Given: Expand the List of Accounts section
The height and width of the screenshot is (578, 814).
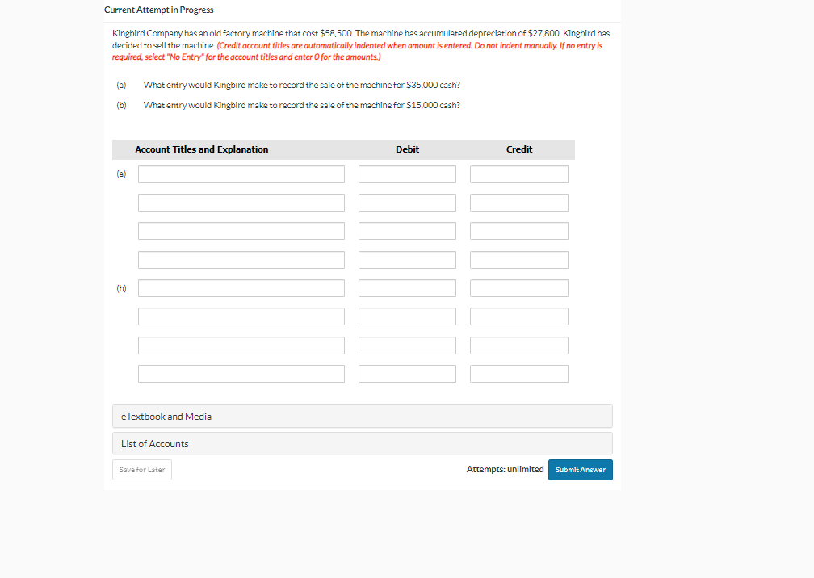Looking at the screenshot, I should [363, 444].
